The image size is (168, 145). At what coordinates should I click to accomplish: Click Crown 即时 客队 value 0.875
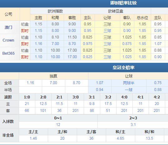click(x=127, y=44)
